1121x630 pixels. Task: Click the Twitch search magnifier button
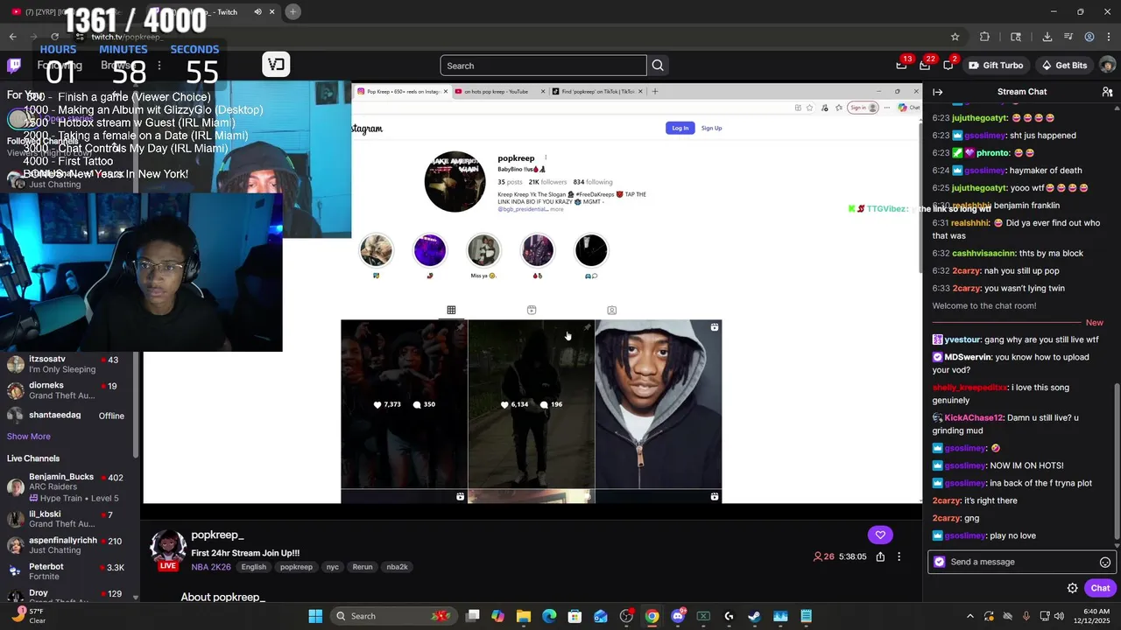[x=658, y=66]
